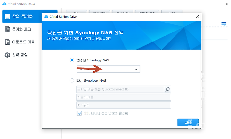Close the Cloud Station Drive dialog
Viewport: 231px width, 139px height.
click(197, 17)
